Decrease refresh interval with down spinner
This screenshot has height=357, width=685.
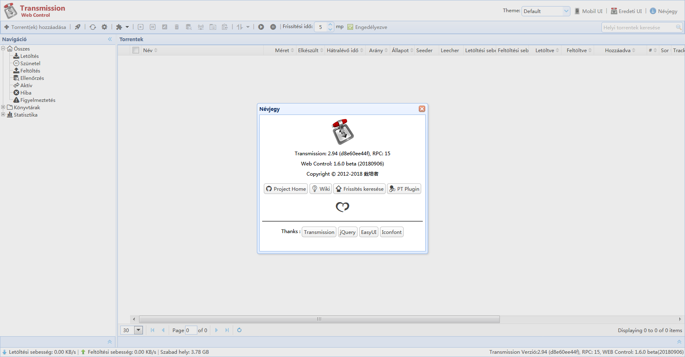(330, 29)
